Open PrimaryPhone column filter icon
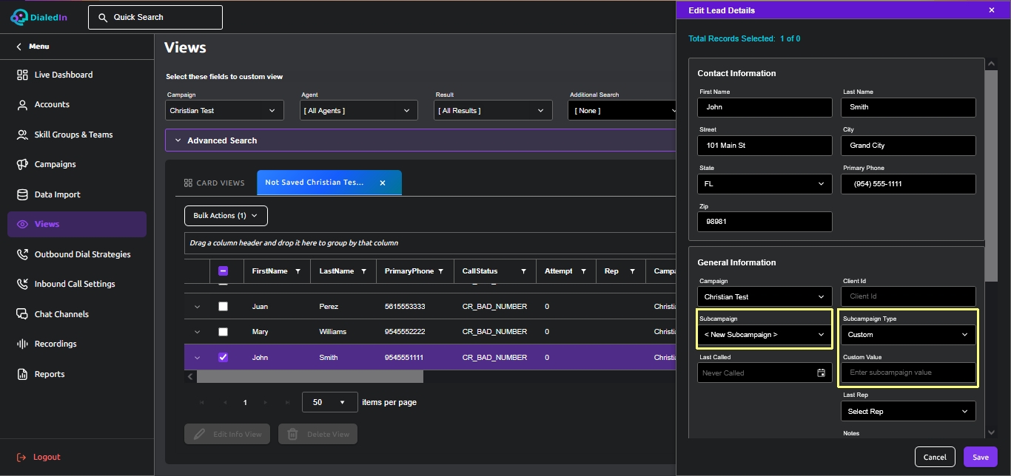The width and height of the screenshot is (1011, 476). [441, 271]
